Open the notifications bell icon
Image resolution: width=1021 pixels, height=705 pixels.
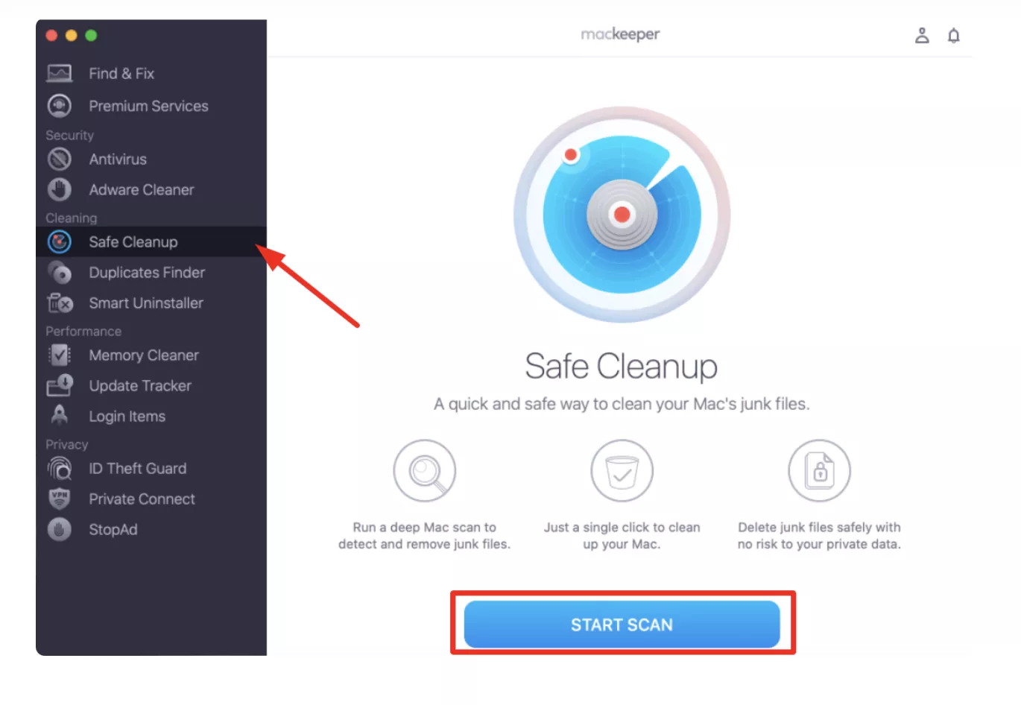coord(953,35)
